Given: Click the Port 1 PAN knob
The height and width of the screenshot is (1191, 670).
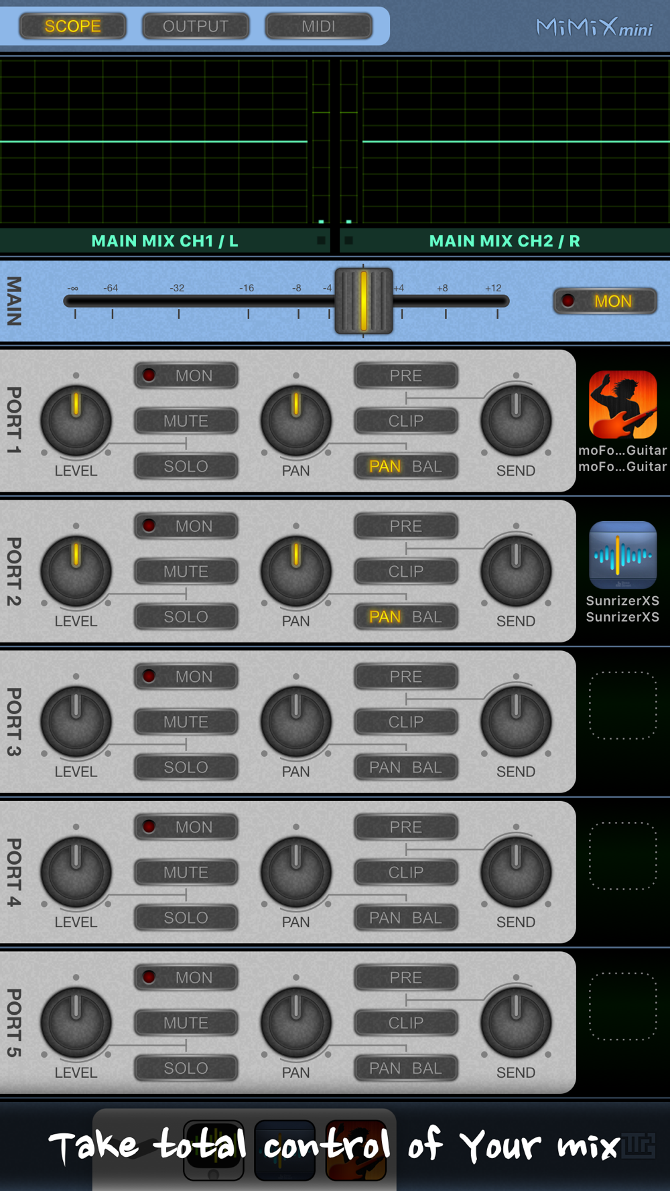Looking at the screenshot, I should pyautogui.click(x=295, y=421).
